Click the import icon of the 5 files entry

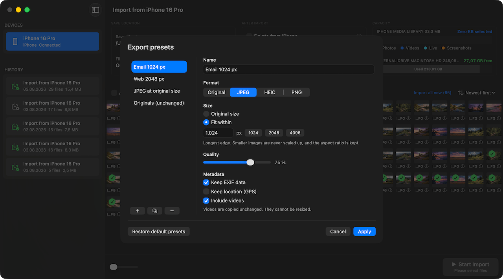(x=15, y=167)
